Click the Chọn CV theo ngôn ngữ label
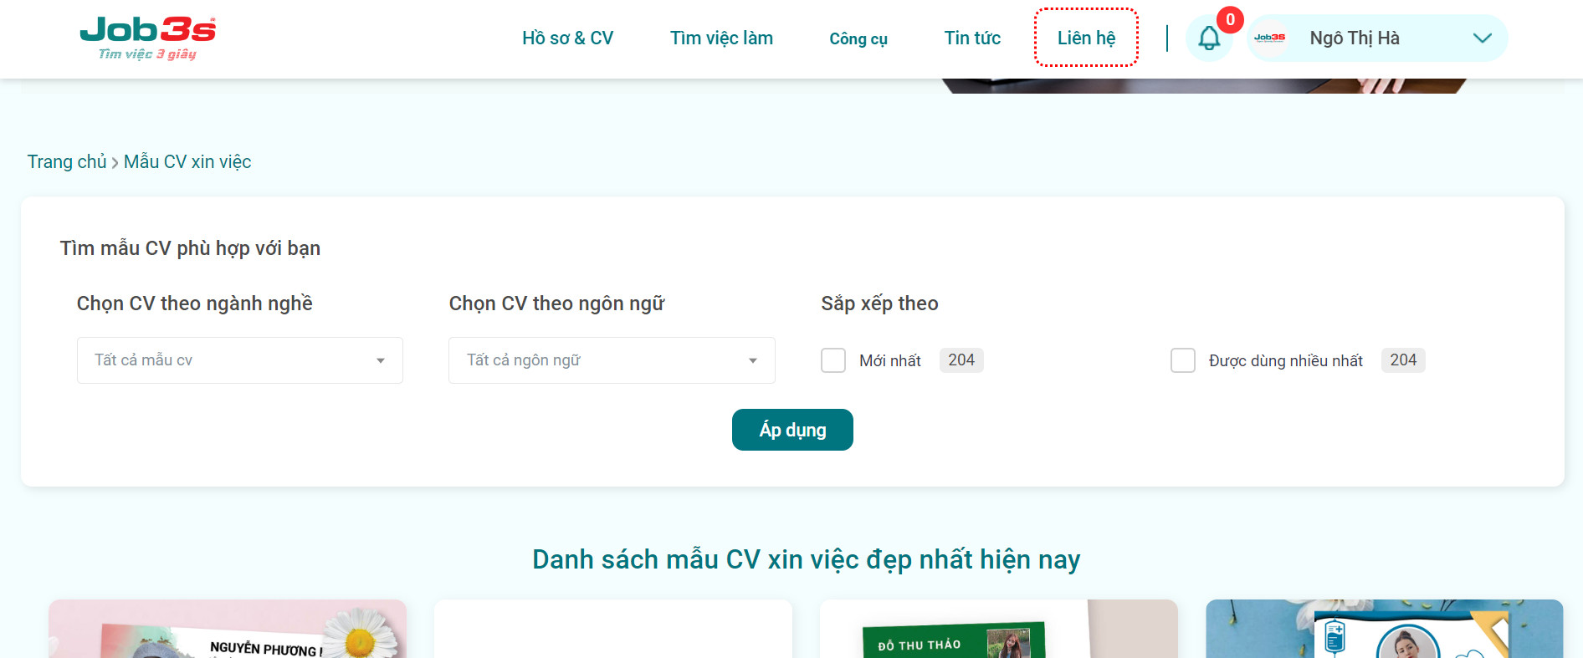This screenshot has width=1583, height=658. 556,303
